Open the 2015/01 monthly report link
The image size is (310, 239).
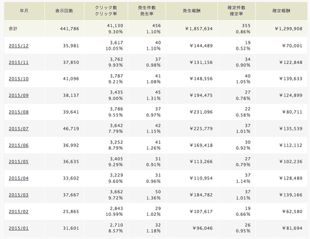coord(19,228)
